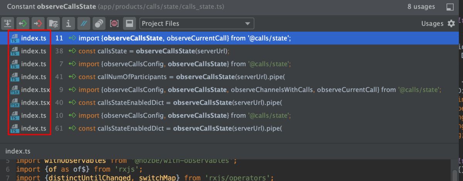Image resolution: width=463 pixels, height=181 pixels.
Task: Click line number 61 in usages list
Action: 59,128
